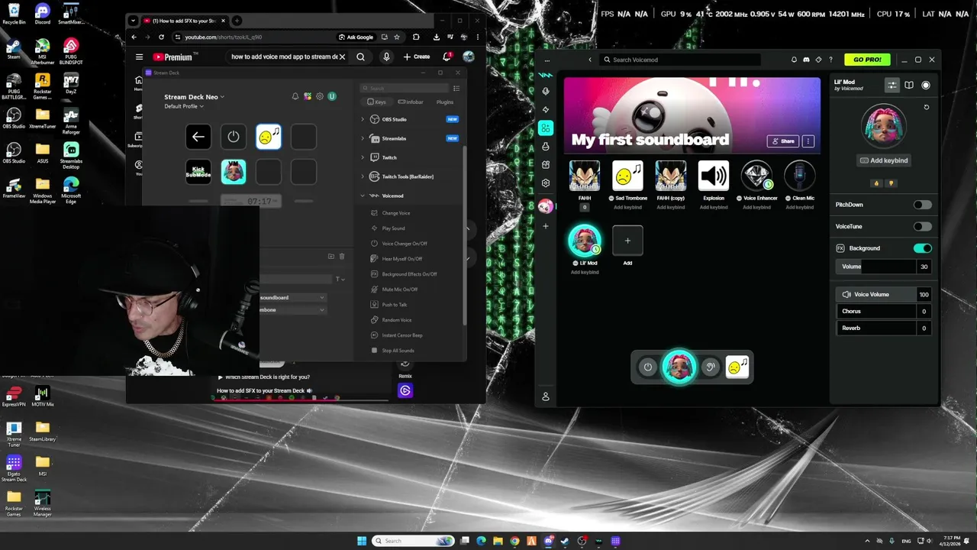The width and height of the screenshot is (977, 550).
Task: Click Ask Google in browser address bar
Action: tap(356, 37)
